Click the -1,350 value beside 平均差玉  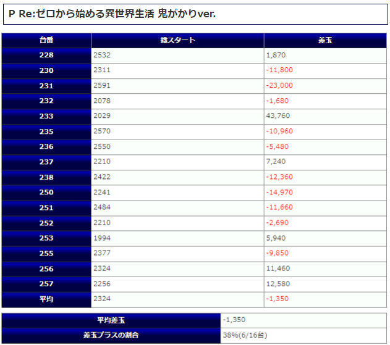tap(234, 320)
